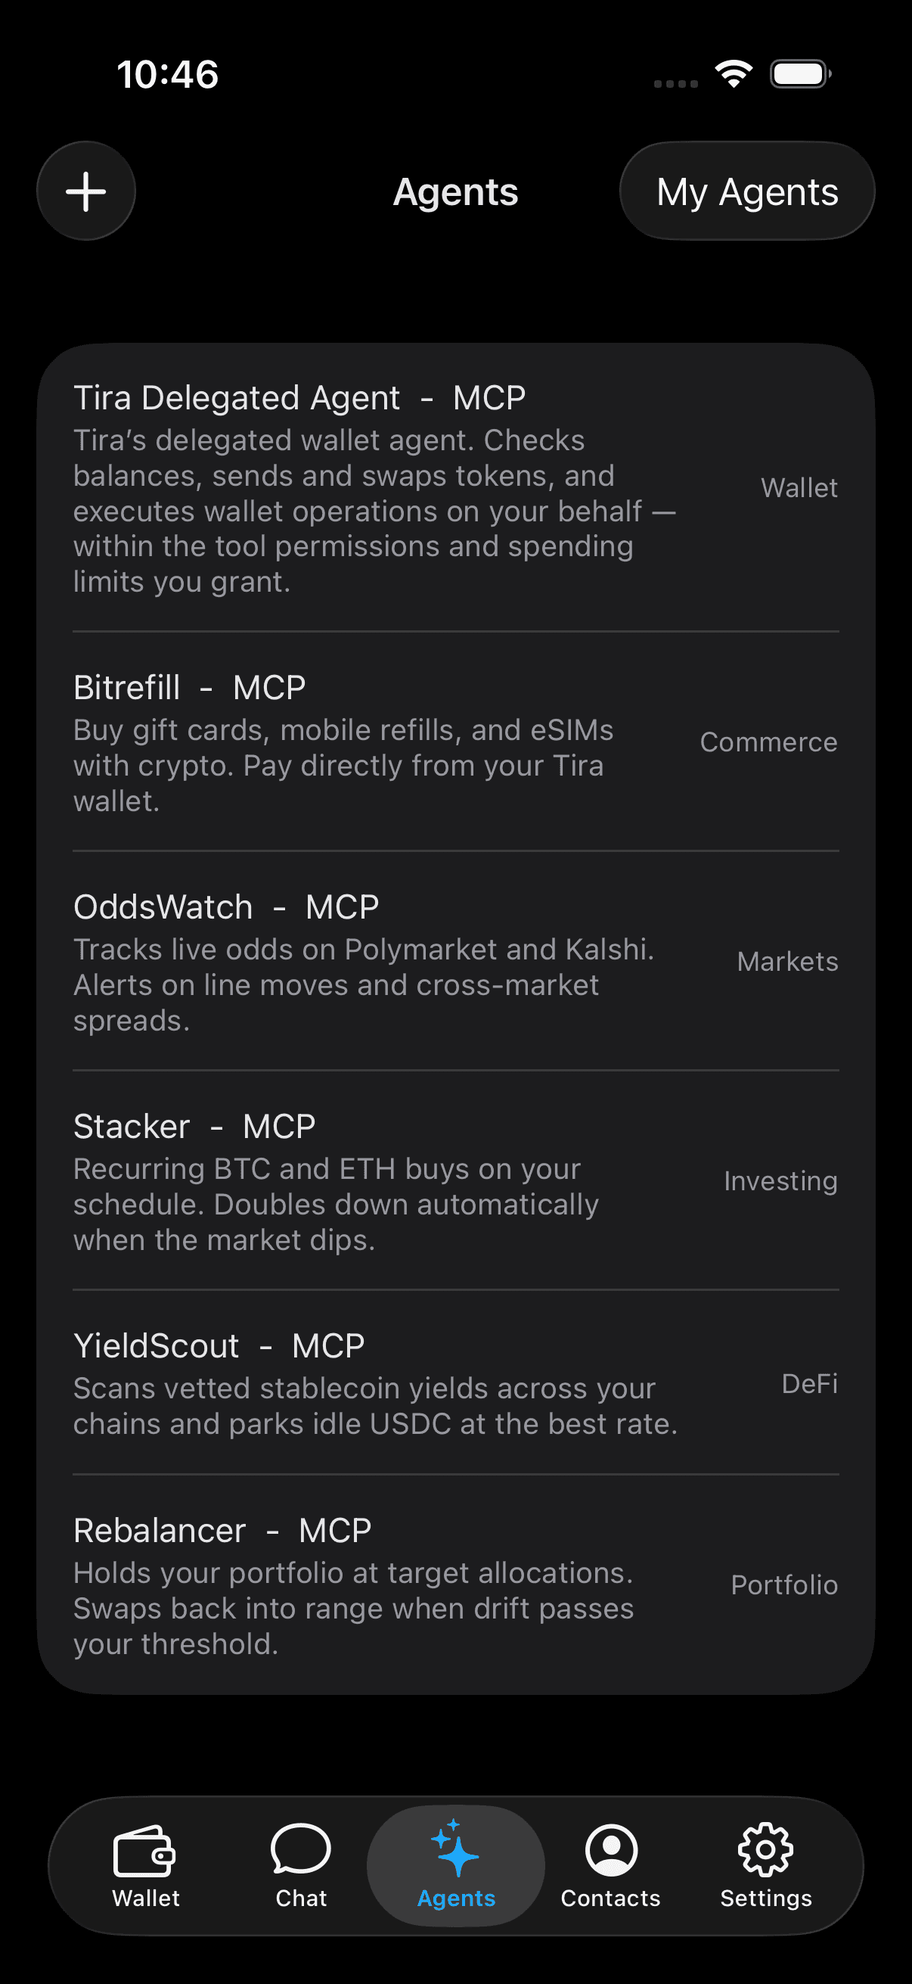Select Tira Delegated Agent entry
This screenshot has height=1984, width=912.
455,488
